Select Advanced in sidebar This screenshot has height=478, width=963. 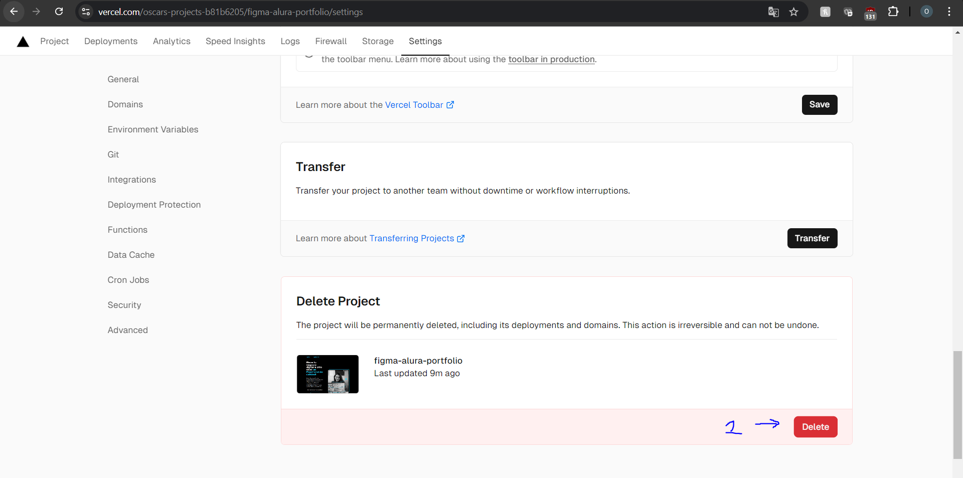click(128, 330)
